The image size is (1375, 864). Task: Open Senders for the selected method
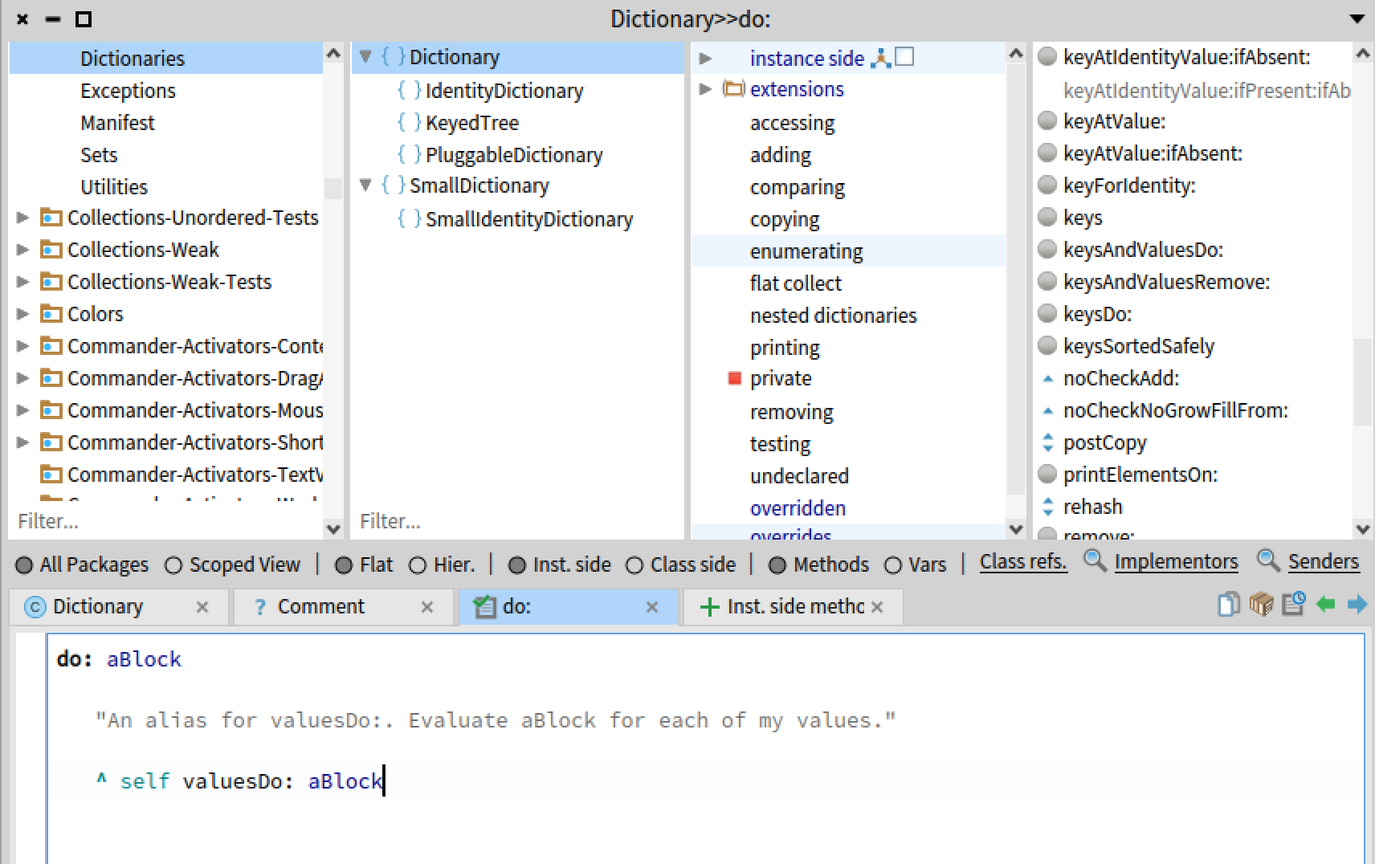1323,562
